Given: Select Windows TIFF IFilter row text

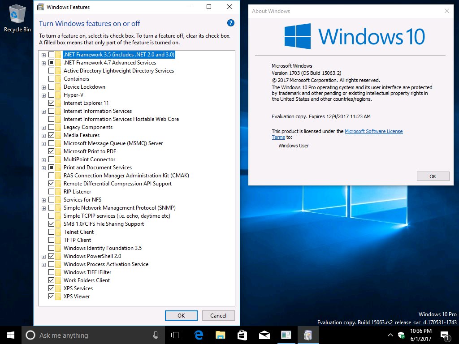Looking at the screenshot, I should click(x=87, y=272).
